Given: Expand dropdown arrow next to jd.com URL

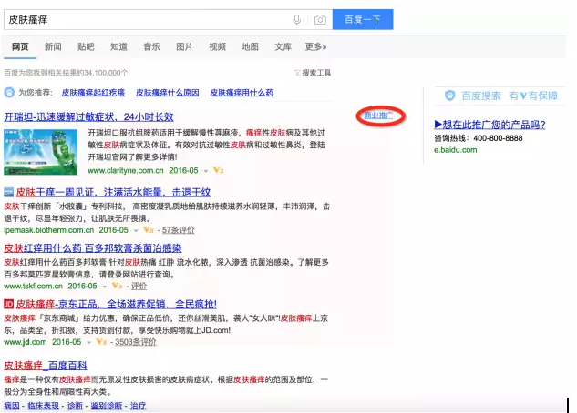Looking at the screenshot, I should tap(88, 343).
